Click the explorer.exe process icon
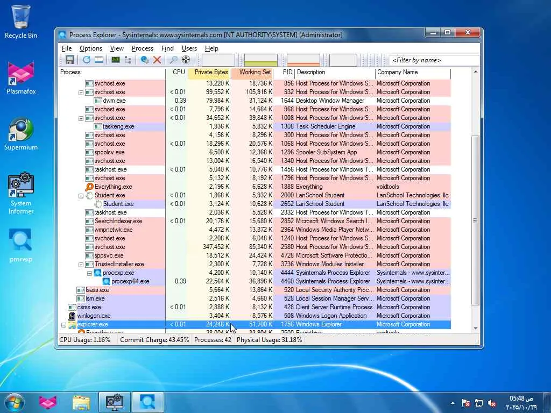The width and height of the screenshot is (551, 413). pos(72,324)
